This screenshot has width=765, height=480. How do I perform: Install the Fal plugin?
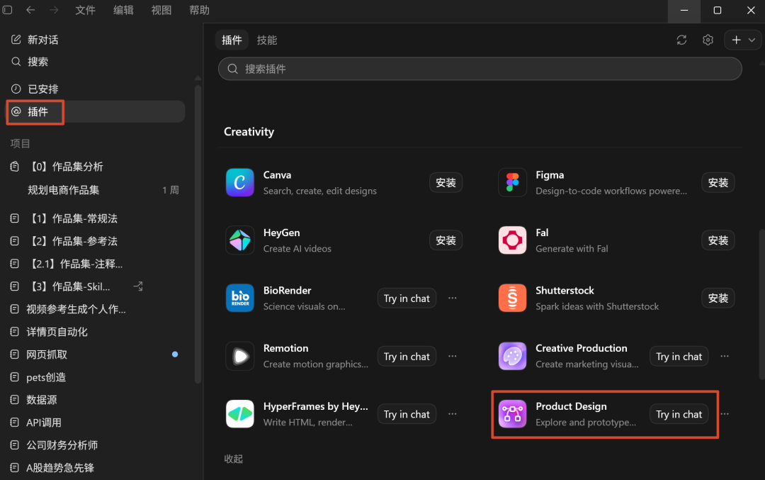coord(718,240)
